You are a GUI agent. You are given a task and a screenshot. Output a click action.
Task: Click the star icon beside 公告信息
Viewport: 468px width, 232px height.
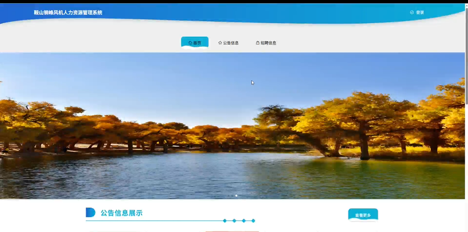tap(220, 43)
